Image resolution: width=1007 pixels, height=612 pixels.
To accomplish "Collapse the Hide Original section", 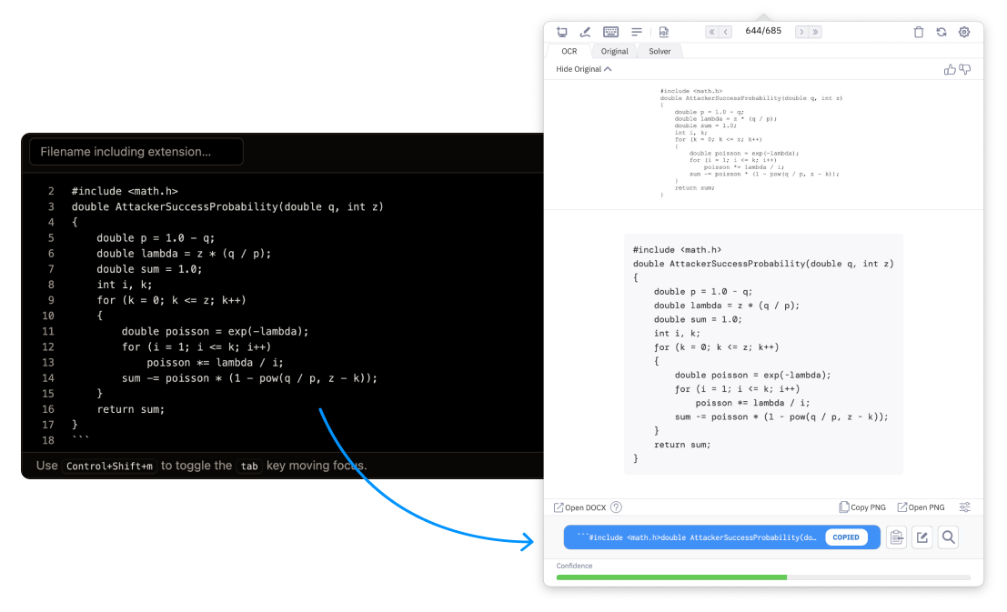I will (x=583, y=69).
